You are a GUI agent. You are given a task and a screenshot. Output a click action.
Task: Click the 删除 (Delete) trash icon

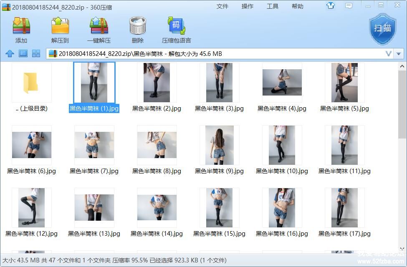click(x=138, y=25)
